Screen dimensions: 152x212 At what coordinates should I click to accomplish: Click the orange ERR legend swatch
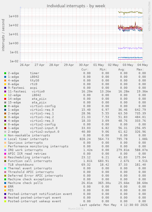point(5,187)
